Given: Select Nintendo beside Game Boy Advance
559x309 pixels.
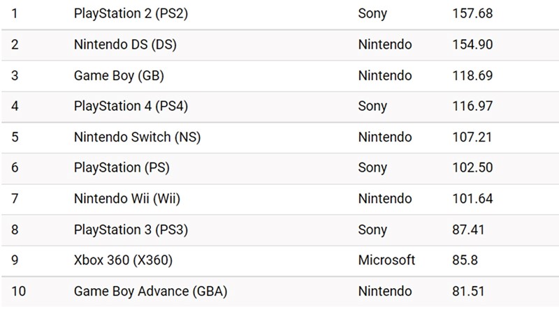Looking at the screenshot, I should tap(385, 291).
